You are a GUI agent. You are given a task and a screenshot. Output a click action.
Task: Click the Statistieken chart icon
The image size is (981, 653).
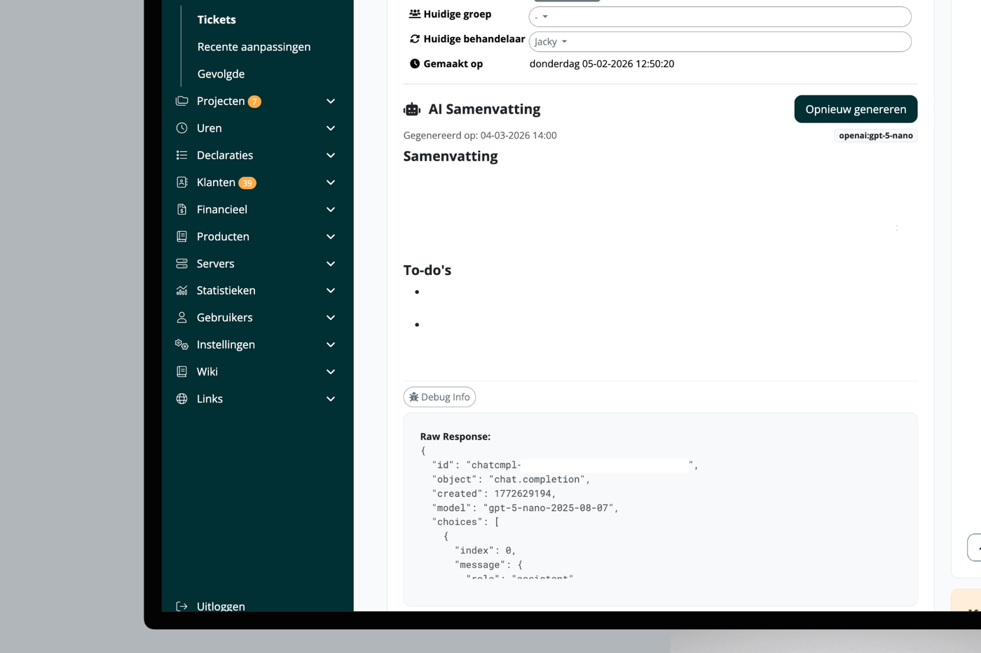(x=181, y=290)
